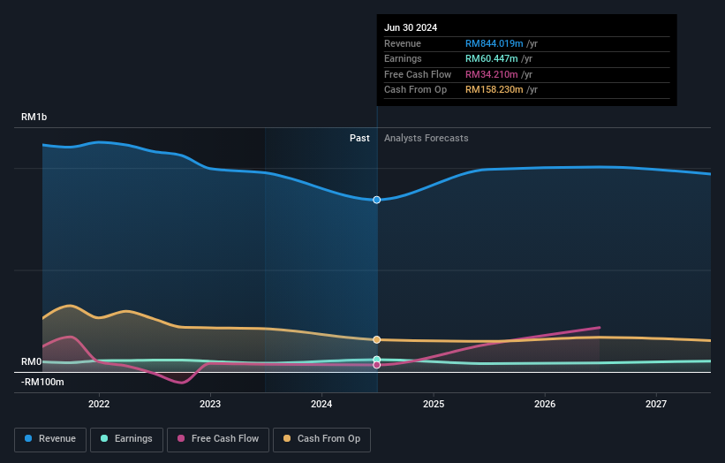725x463 pixels.
Task: Toggle the Revenue legend button
Action: (50, 439)
